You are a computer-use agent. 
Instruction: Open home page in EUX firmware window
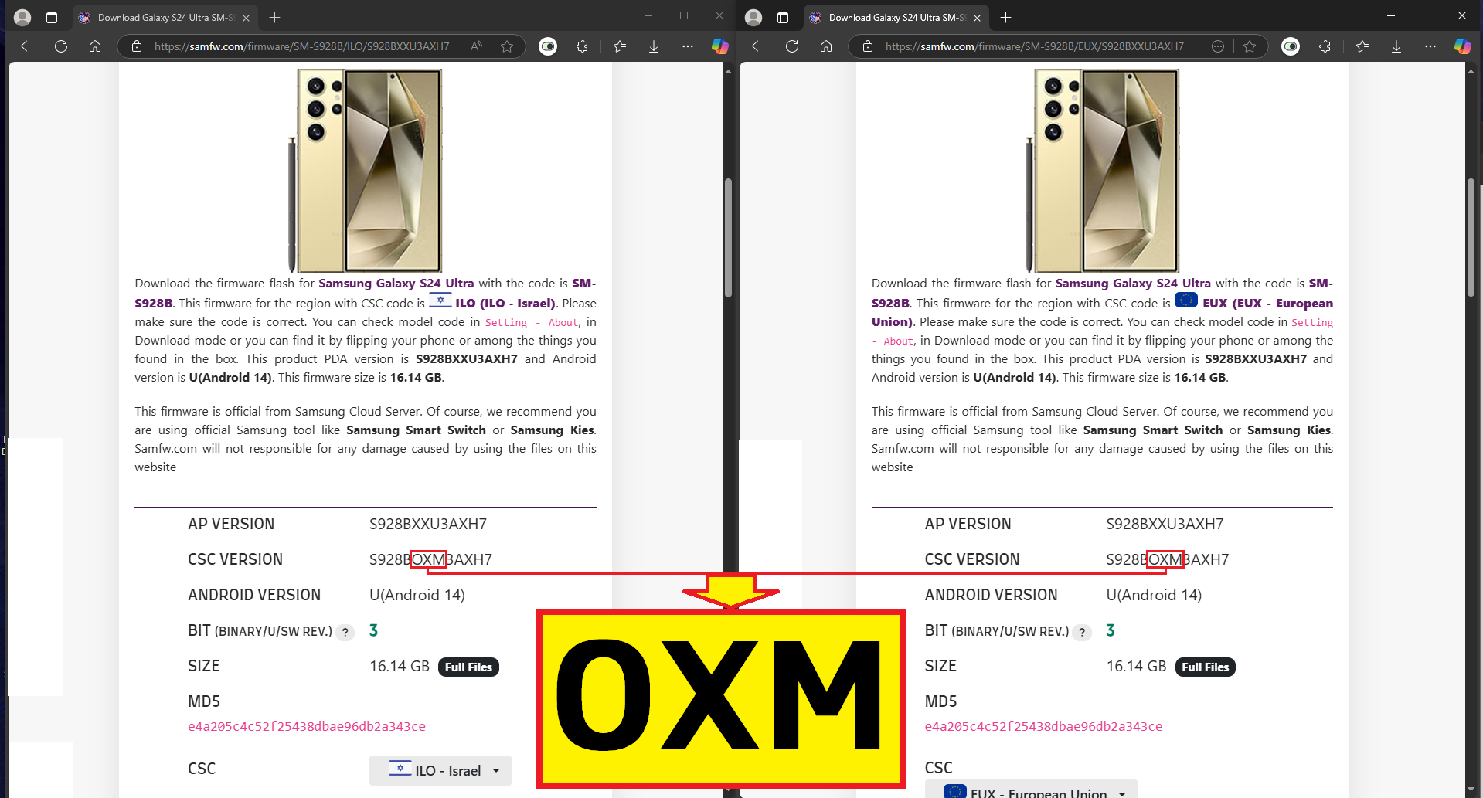pyautogui.click(x=826, y=46)
